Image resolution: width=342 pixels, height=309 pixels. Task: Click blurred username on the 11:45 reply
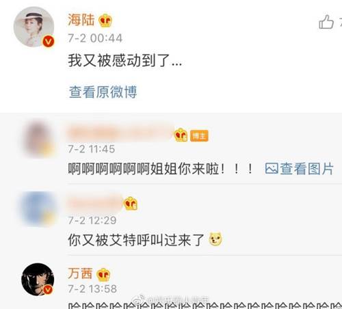120,133
